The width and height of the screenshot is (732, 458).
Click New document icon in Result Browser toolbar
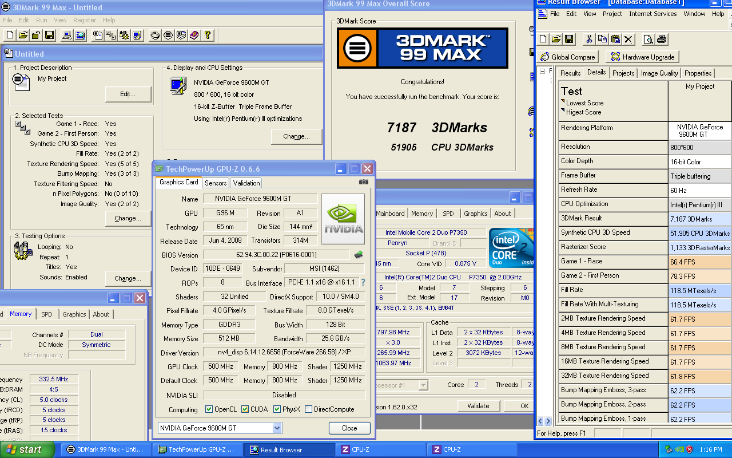click(x=543, y=39)
